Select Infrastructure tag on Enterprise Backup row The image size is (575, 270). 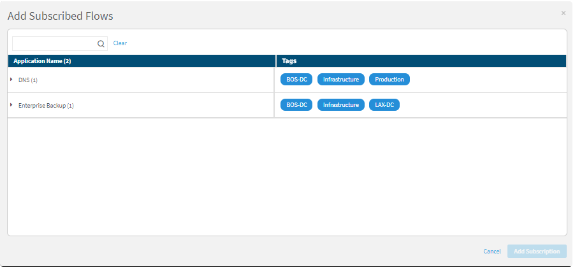coord(341,105)
